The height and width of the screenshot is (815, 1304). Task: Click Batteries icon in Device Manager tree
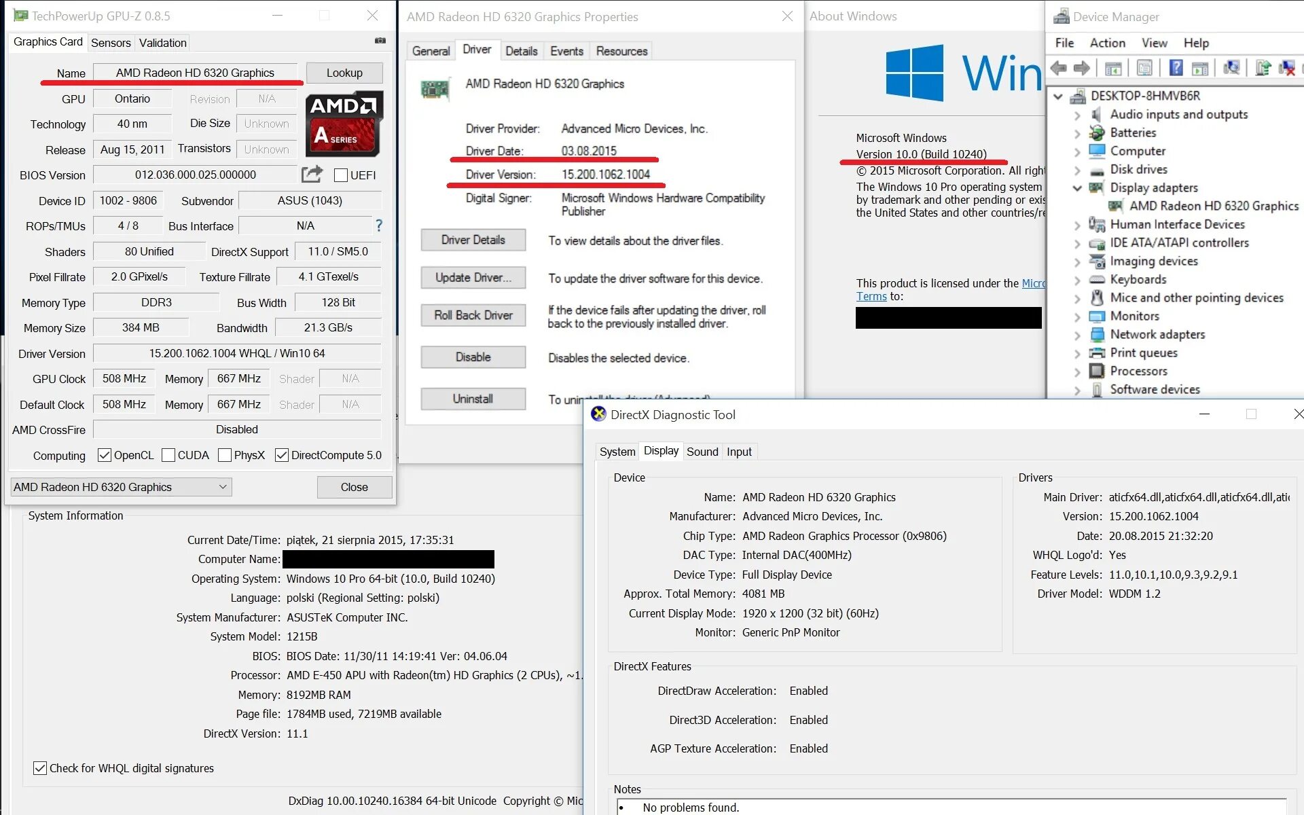pos(1097,133)
